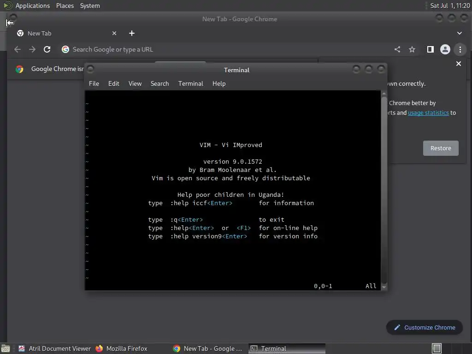Screen dimensions: 472x354
Task: Click the Google icon in the address bar
Action: (65, 49)
